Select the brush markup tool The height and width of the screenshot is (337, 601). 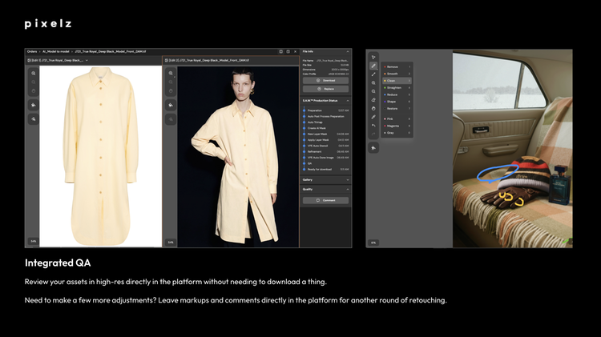[x=373, y=66]
